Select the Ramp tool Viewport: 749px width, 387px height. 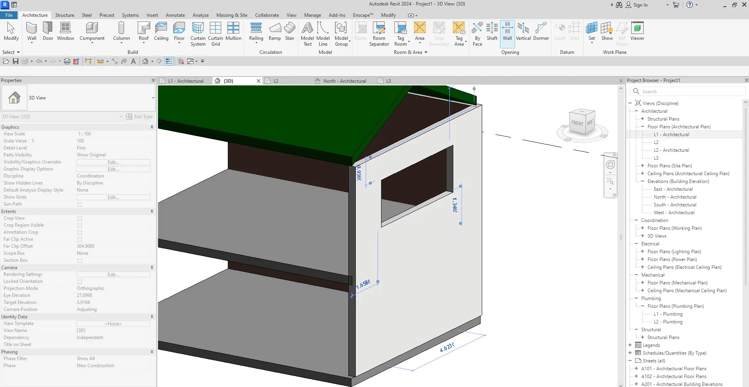(x=275, y=31)
